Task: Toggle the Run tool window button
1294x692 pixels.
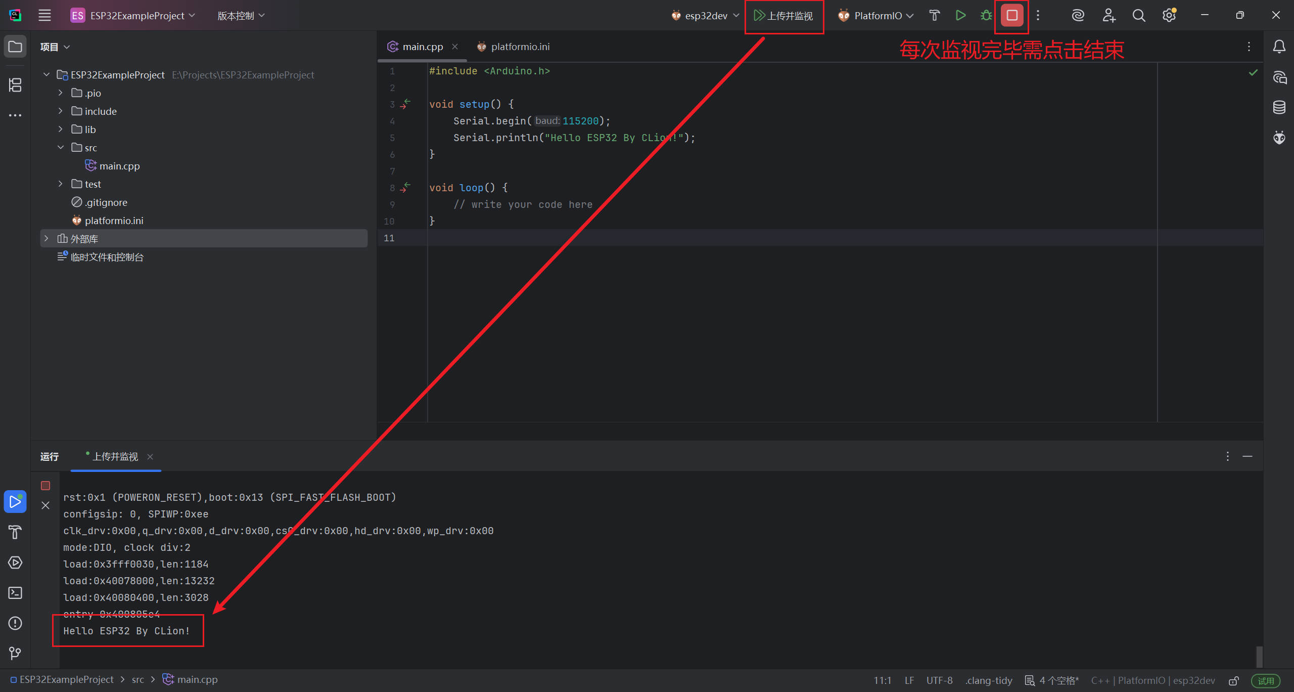Action: click(x=15, y=502)
